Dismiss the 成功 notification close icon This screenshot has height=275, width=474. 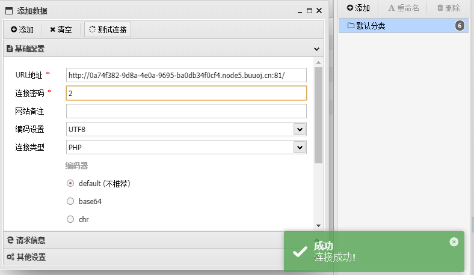click(454, 241)
